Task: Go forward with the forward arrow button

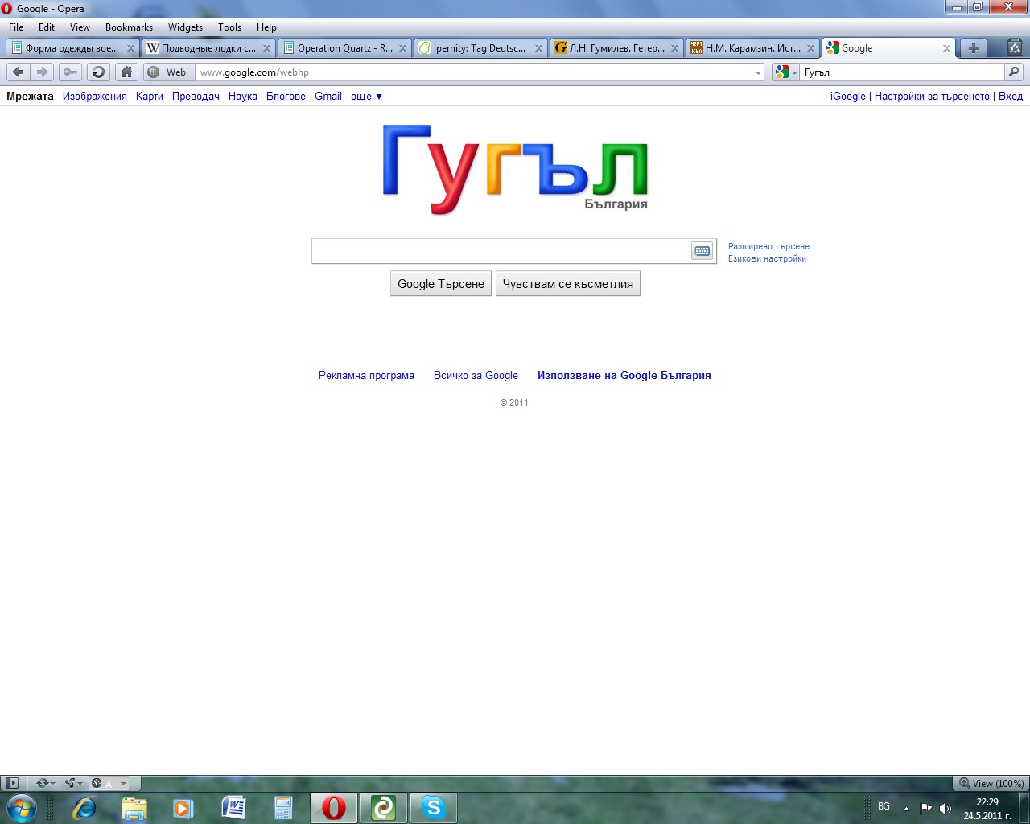Action: click(x=43, y=72)
